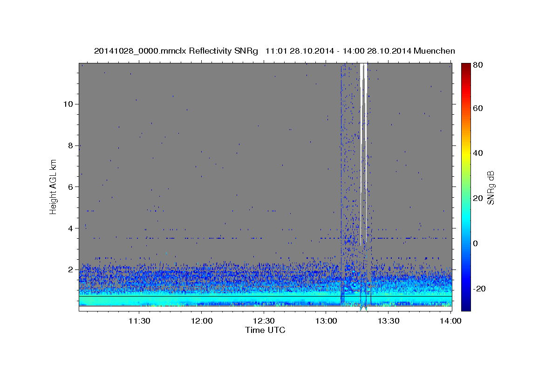Click the dark red top of the colorbar
The image size is (559, 373).
[466, 68]
